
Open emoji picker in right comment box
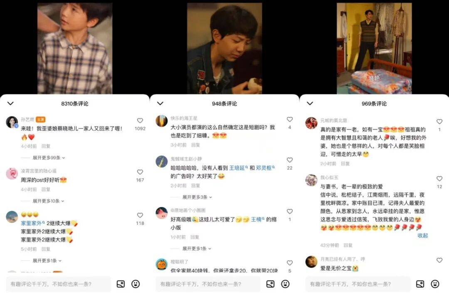click(x=435, y=284)
